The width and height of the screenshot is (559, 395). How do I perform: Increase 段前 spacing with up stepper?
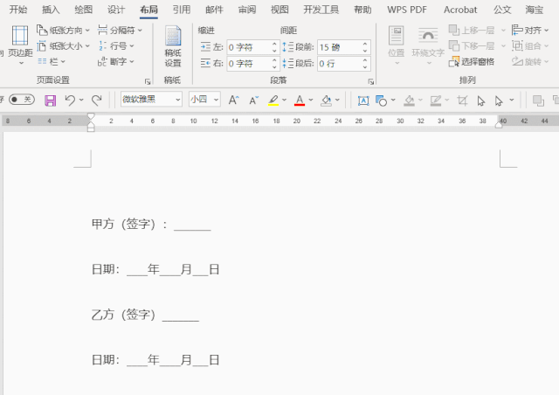[x=365, y=44]
